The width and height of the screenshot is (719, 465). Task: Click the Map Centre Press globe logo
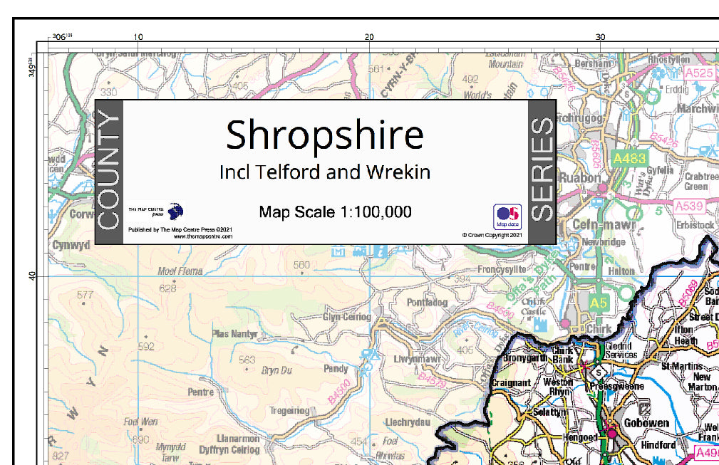[x=175, y=211]
